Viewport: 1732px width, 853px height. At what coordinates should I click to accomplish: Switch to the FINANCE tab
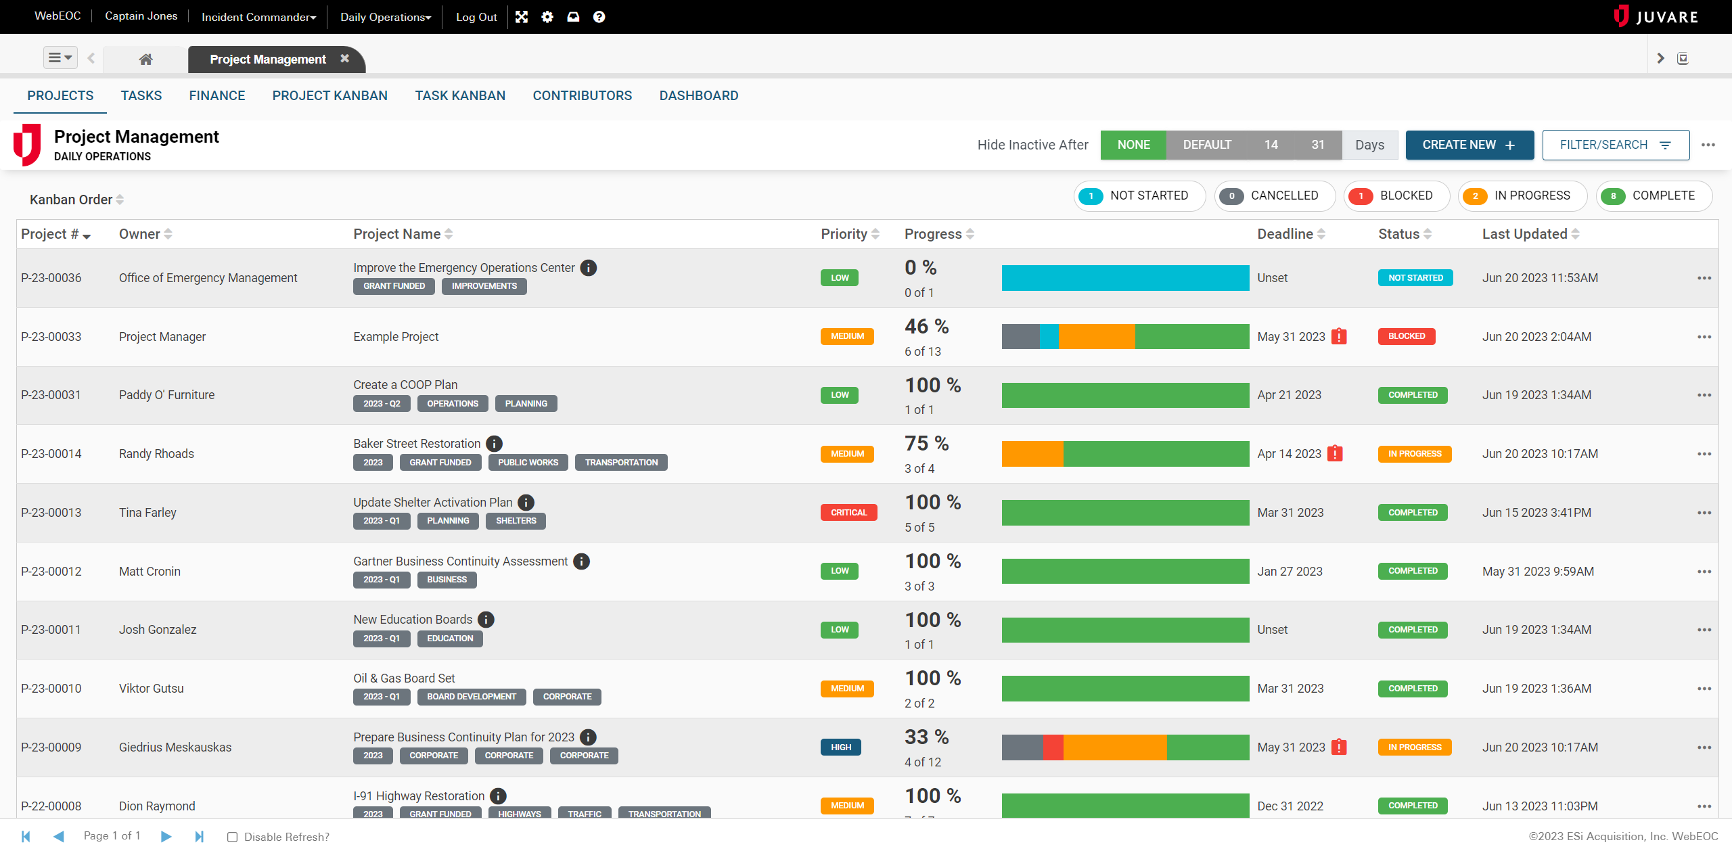[x=217, y=95]
